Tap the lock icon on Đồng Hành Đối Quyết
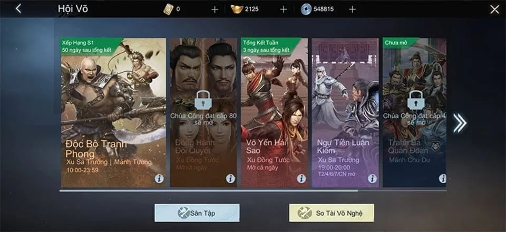 (202, 100)
